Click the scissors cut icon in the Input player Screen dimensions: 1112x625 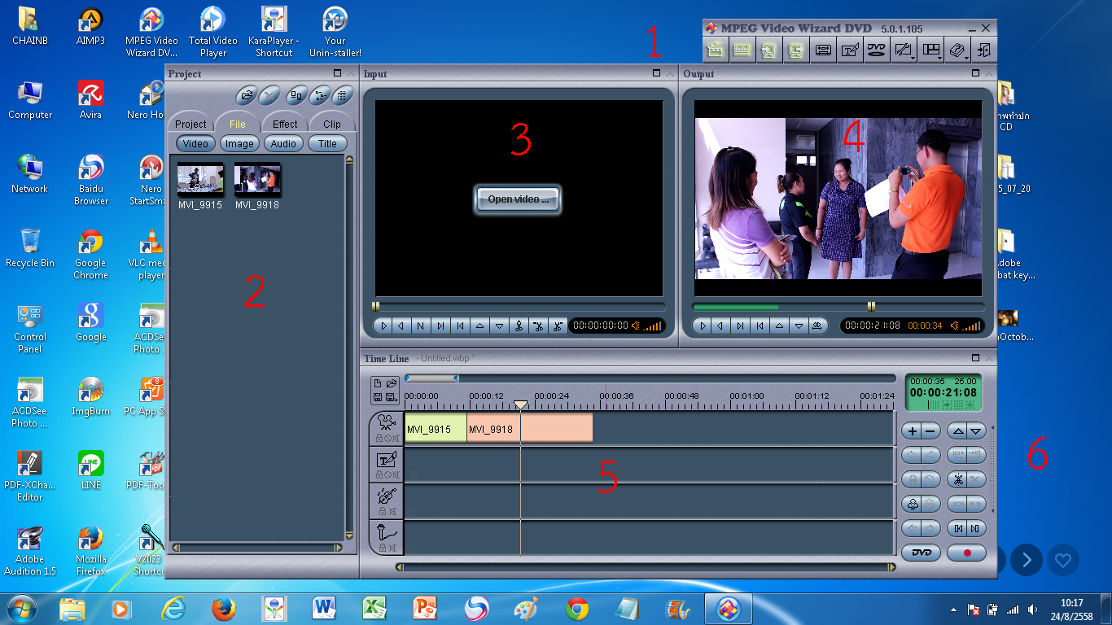tap(519, 326)
